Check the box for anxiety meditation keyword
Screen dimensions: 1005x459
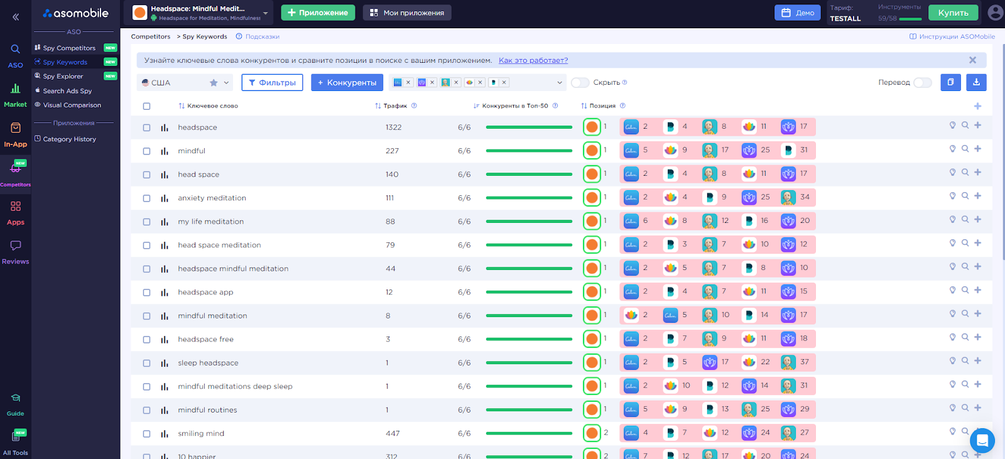point(146,198)
